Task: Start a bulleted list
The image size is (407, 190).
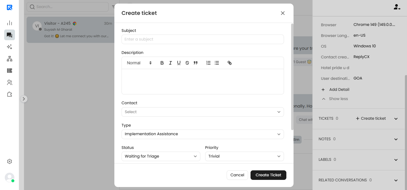Action: click(x=217, y=63)
